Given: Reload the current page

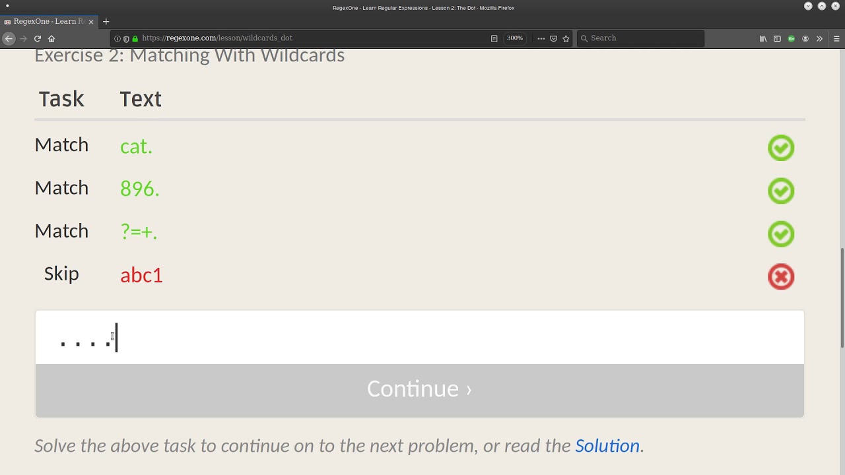Looking at the screenshot, I should [38, 39].
